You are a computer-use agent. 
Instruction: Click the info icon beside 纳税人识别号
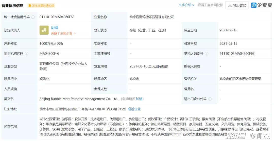pos(207,54)
